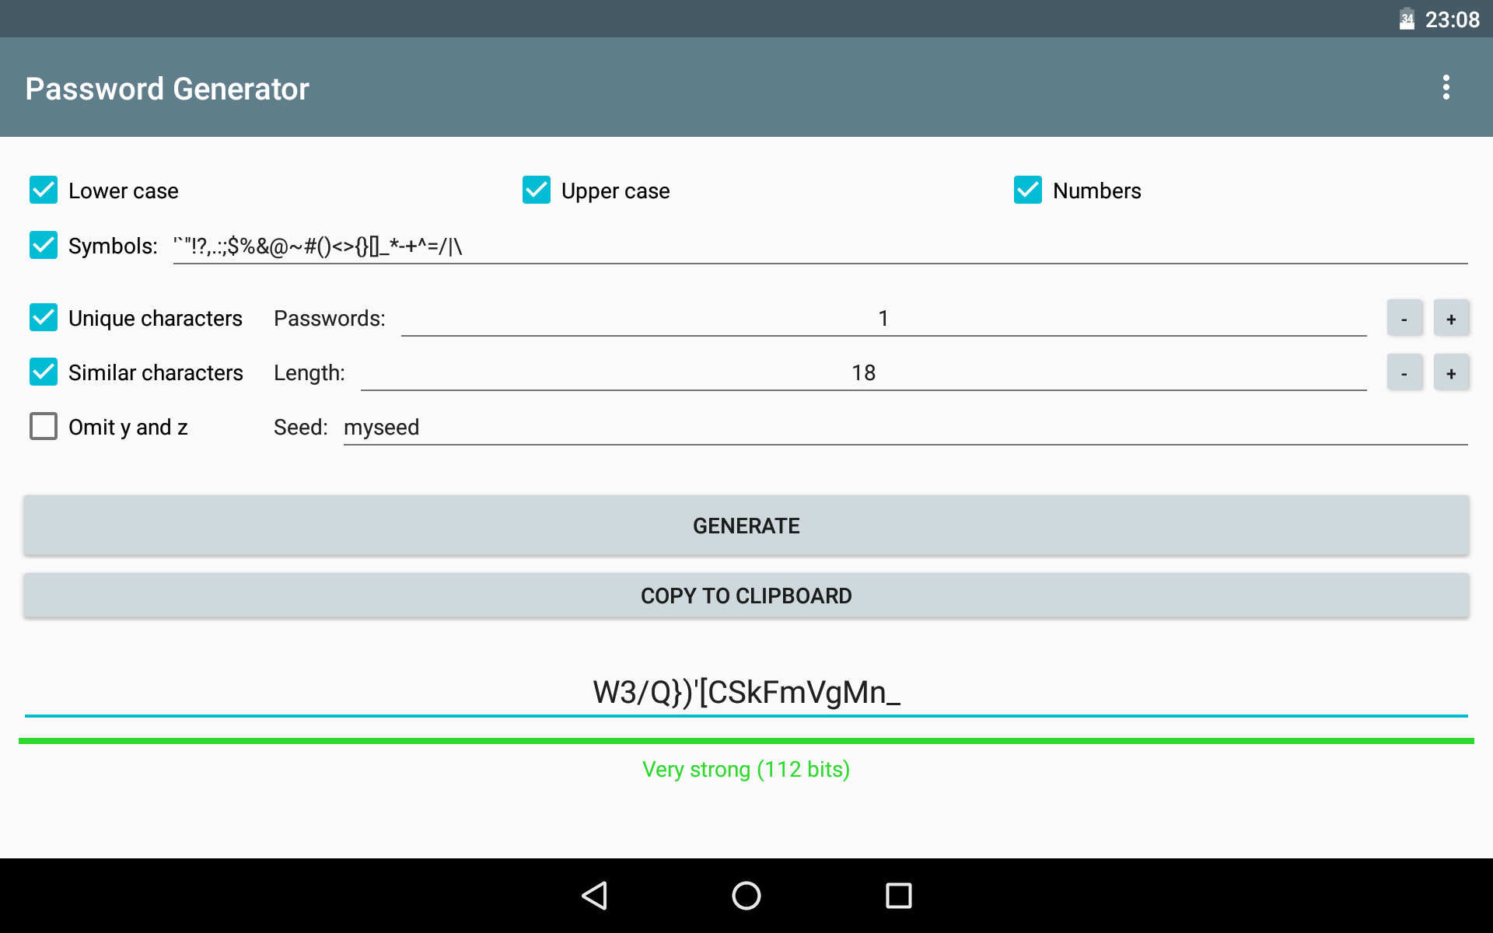Tap the 23:08 clock in the status bar
This screenshot has width=1493, height=933.
1452,19
